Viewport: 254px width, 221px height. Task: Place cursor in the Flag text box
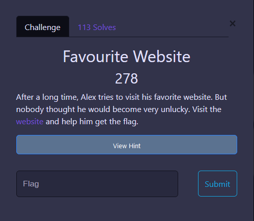(x=97, y=184)
